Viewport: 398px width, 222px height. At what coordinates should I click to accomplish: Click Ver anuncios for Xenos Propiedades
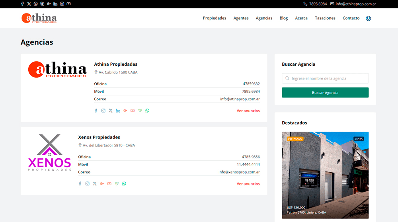[x=248, y=184]
